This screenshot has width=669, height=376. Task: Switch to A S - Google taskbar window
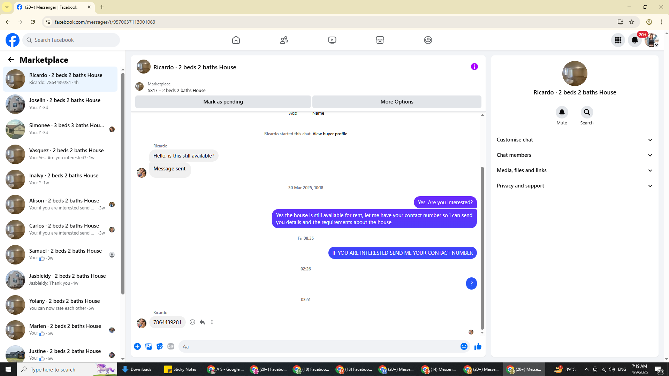(x=225, y=369)
